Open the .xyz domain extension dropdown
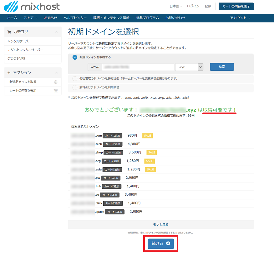 point(189,67)
